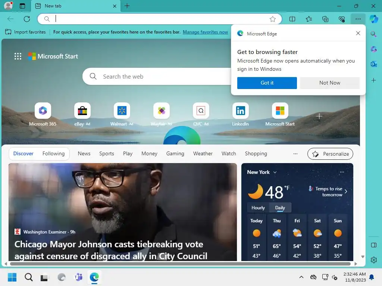Open split screen view
Viewport: 382px width, 286px height.
(x=292, y=19)
